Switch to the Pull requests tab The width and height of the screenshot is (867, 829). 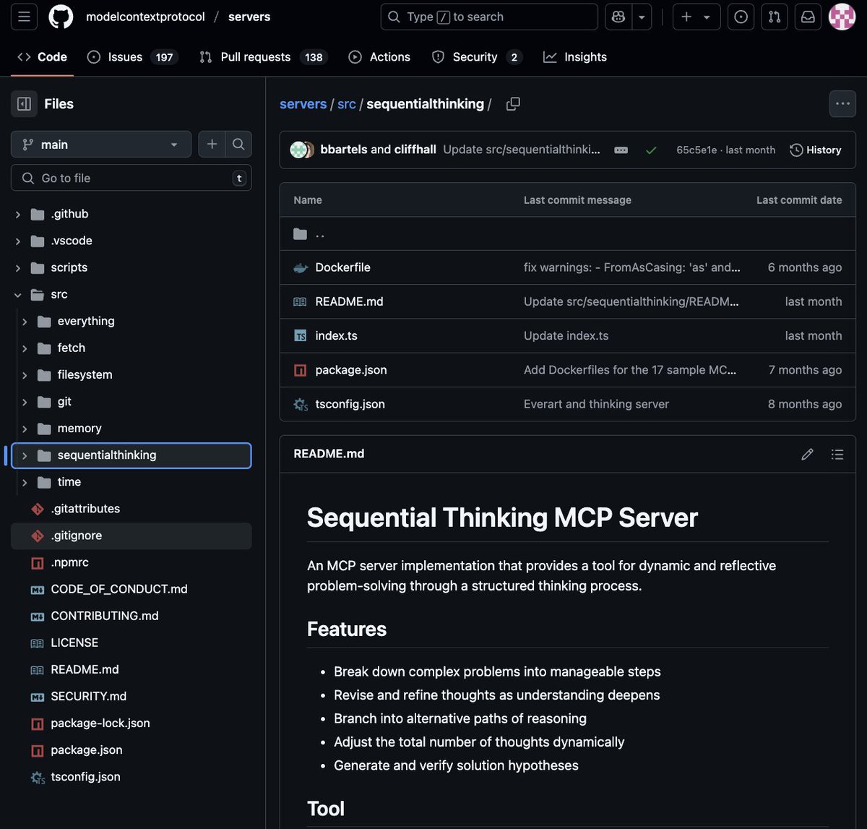263,57
